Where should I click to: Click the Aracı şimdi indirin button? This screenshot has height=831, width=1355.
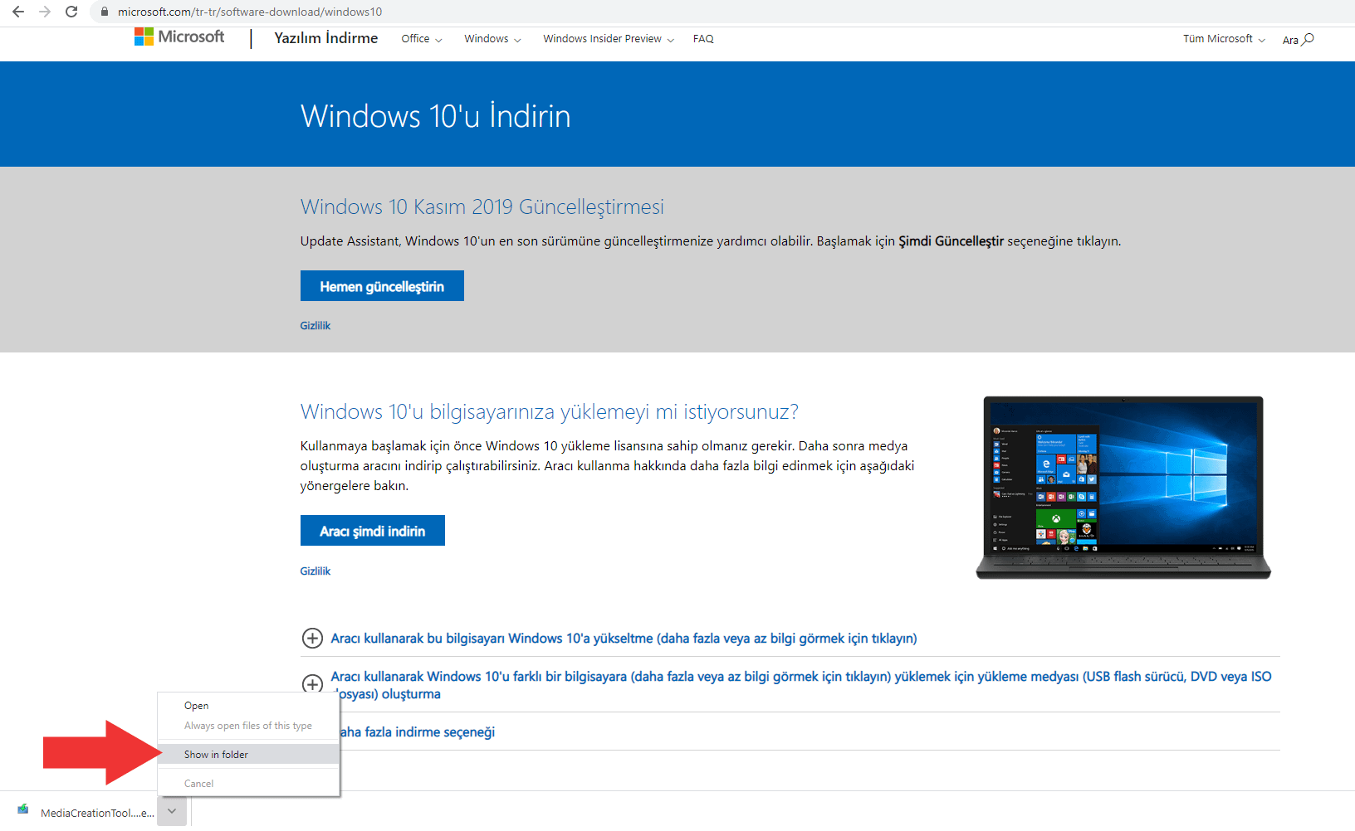(x=372, y=531)
